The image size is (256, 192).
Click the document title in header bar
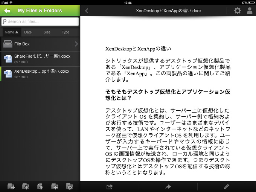point(169,11)
